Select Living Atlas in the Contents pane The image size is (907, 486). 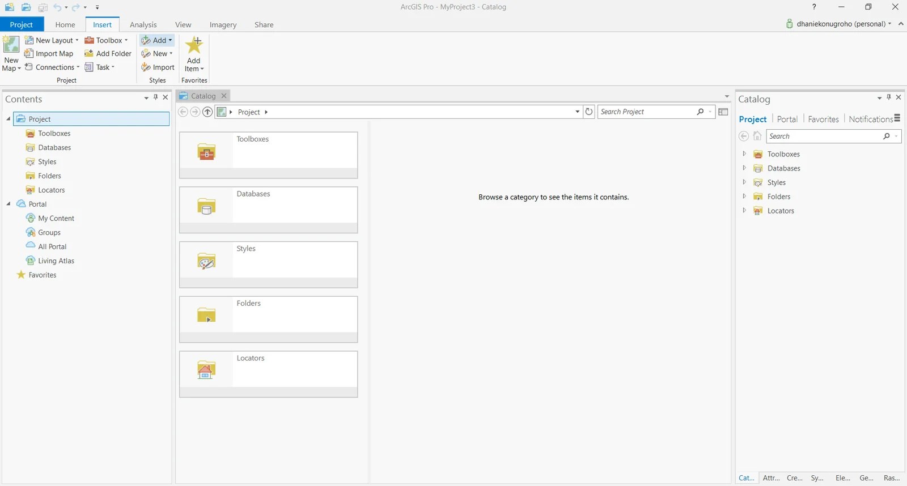(x=56, y=261)
